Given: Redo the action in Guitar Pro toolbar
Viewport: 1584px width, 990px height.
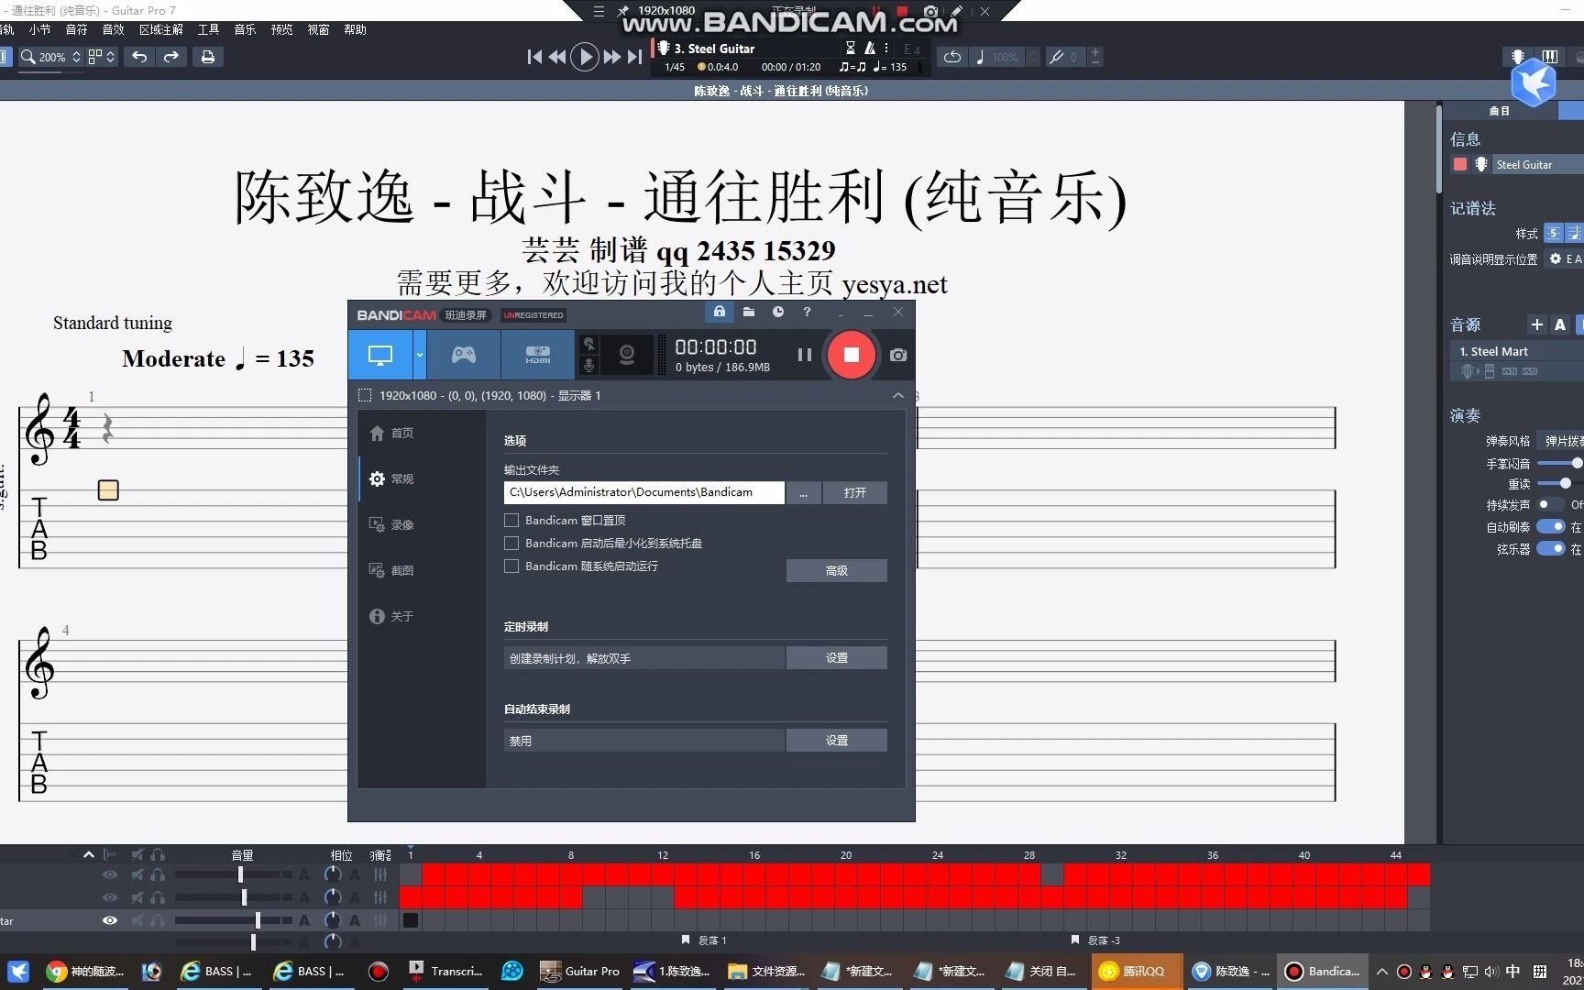Looking at the screenshot, I should [170, 57].
